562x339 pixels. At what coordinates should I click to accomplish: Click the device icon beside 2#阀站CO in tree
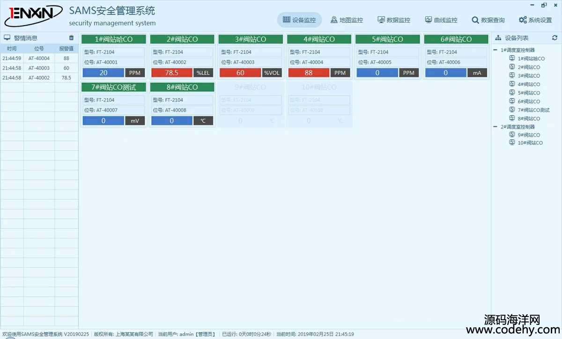(512, 67)
